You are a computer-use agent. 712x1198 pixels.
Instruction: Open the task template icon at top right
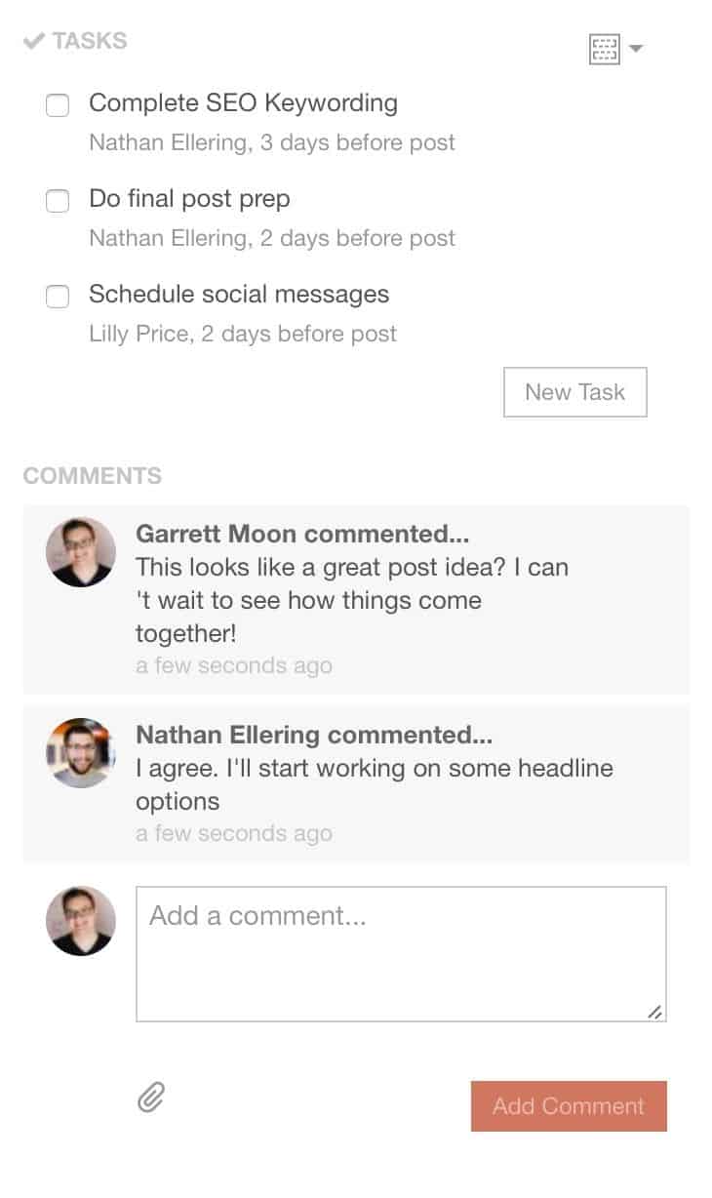[x=605, y=48]
